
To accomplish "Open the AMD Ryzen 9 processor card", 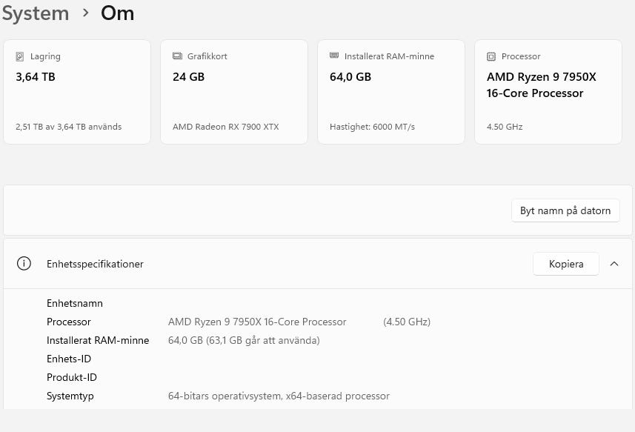I will pos(548,92).
